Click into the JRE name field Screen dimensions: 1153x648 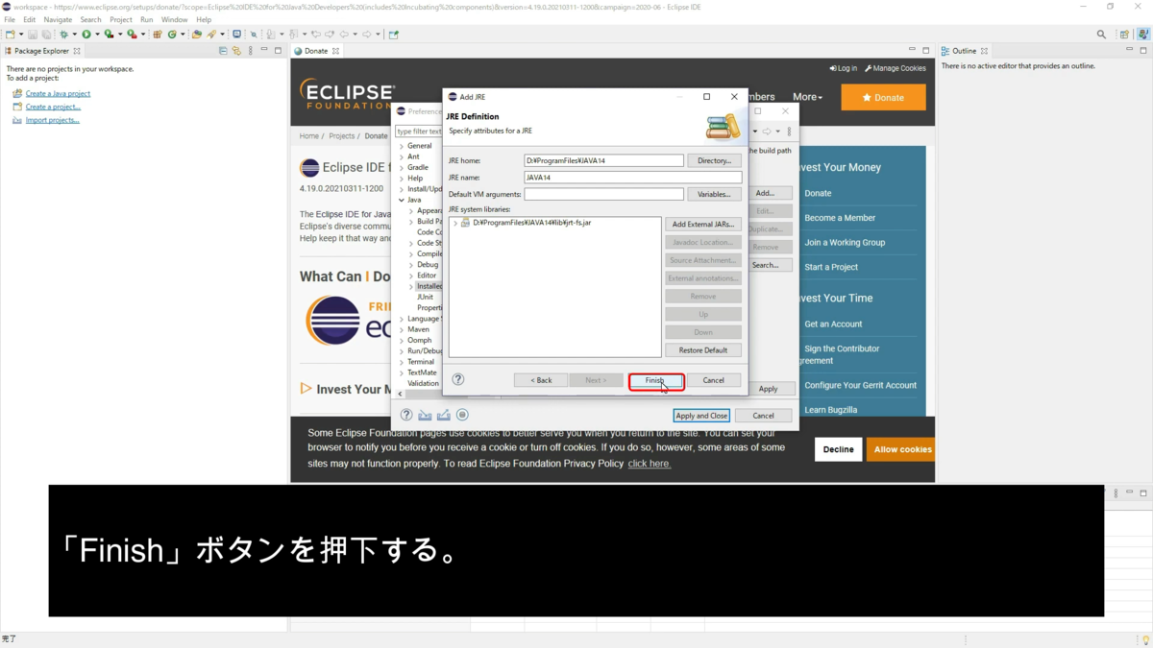[632, 178]
